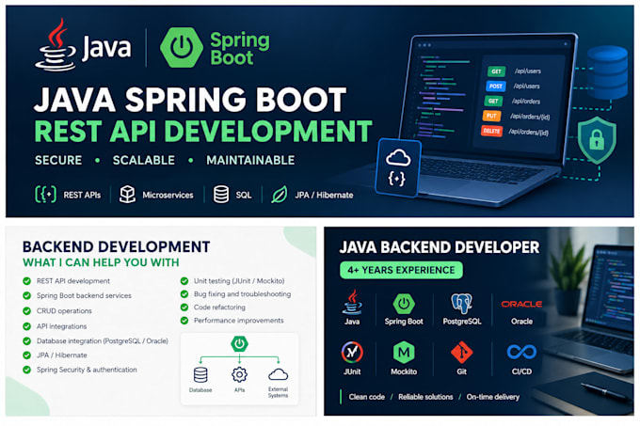Click the GET badge beside /api/orders
Screen dimensions: 640x426
[493, 102]
